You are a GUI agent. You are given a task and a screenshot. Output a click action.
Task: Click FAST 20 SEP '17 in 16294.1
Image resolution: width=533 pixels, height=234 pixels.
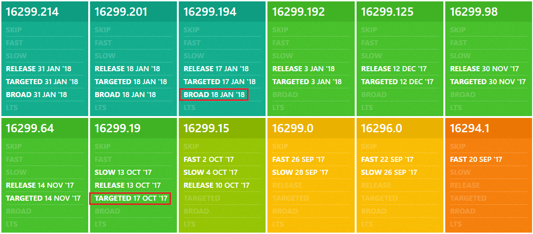point(476,160)
